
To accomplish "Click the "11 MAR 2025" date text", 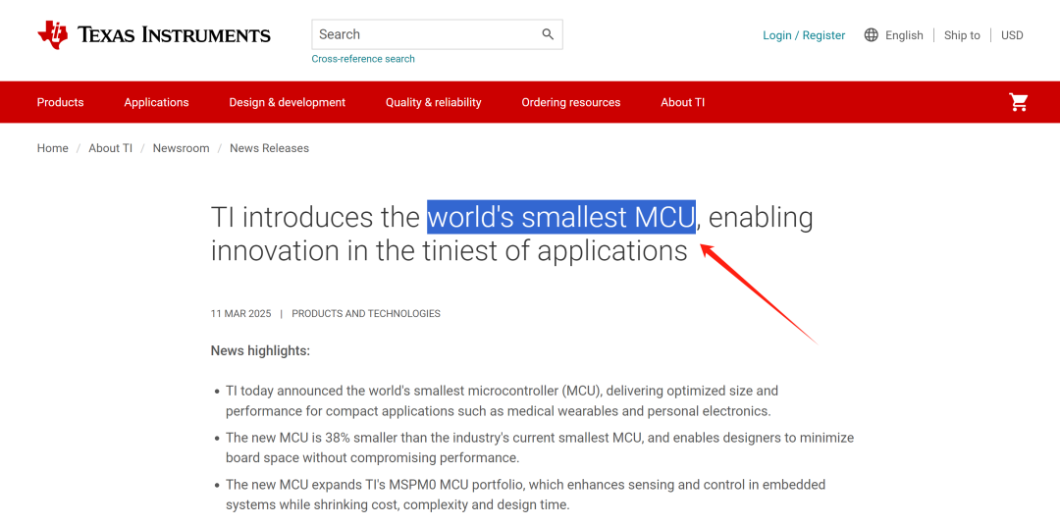I will click(x=240, y=314).
